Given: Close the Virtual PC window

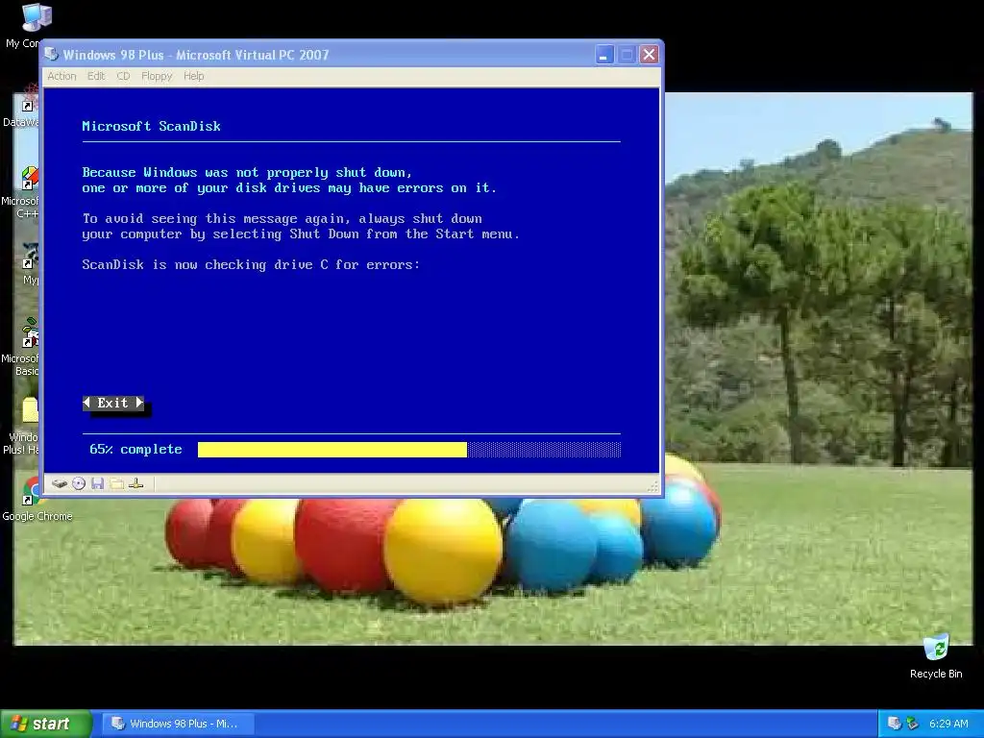Looking at the screenshot, I should click(649, 55).
